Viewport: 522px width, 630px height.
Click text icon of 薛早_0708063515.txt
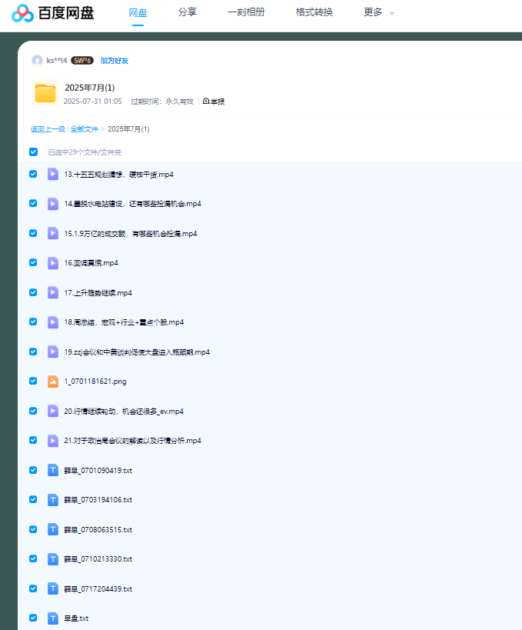53,529
